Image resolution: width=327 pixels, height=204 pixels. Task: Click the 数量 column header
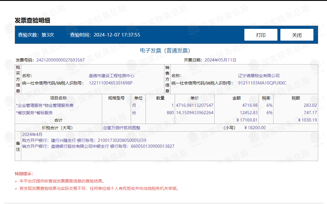coord(160,98)
